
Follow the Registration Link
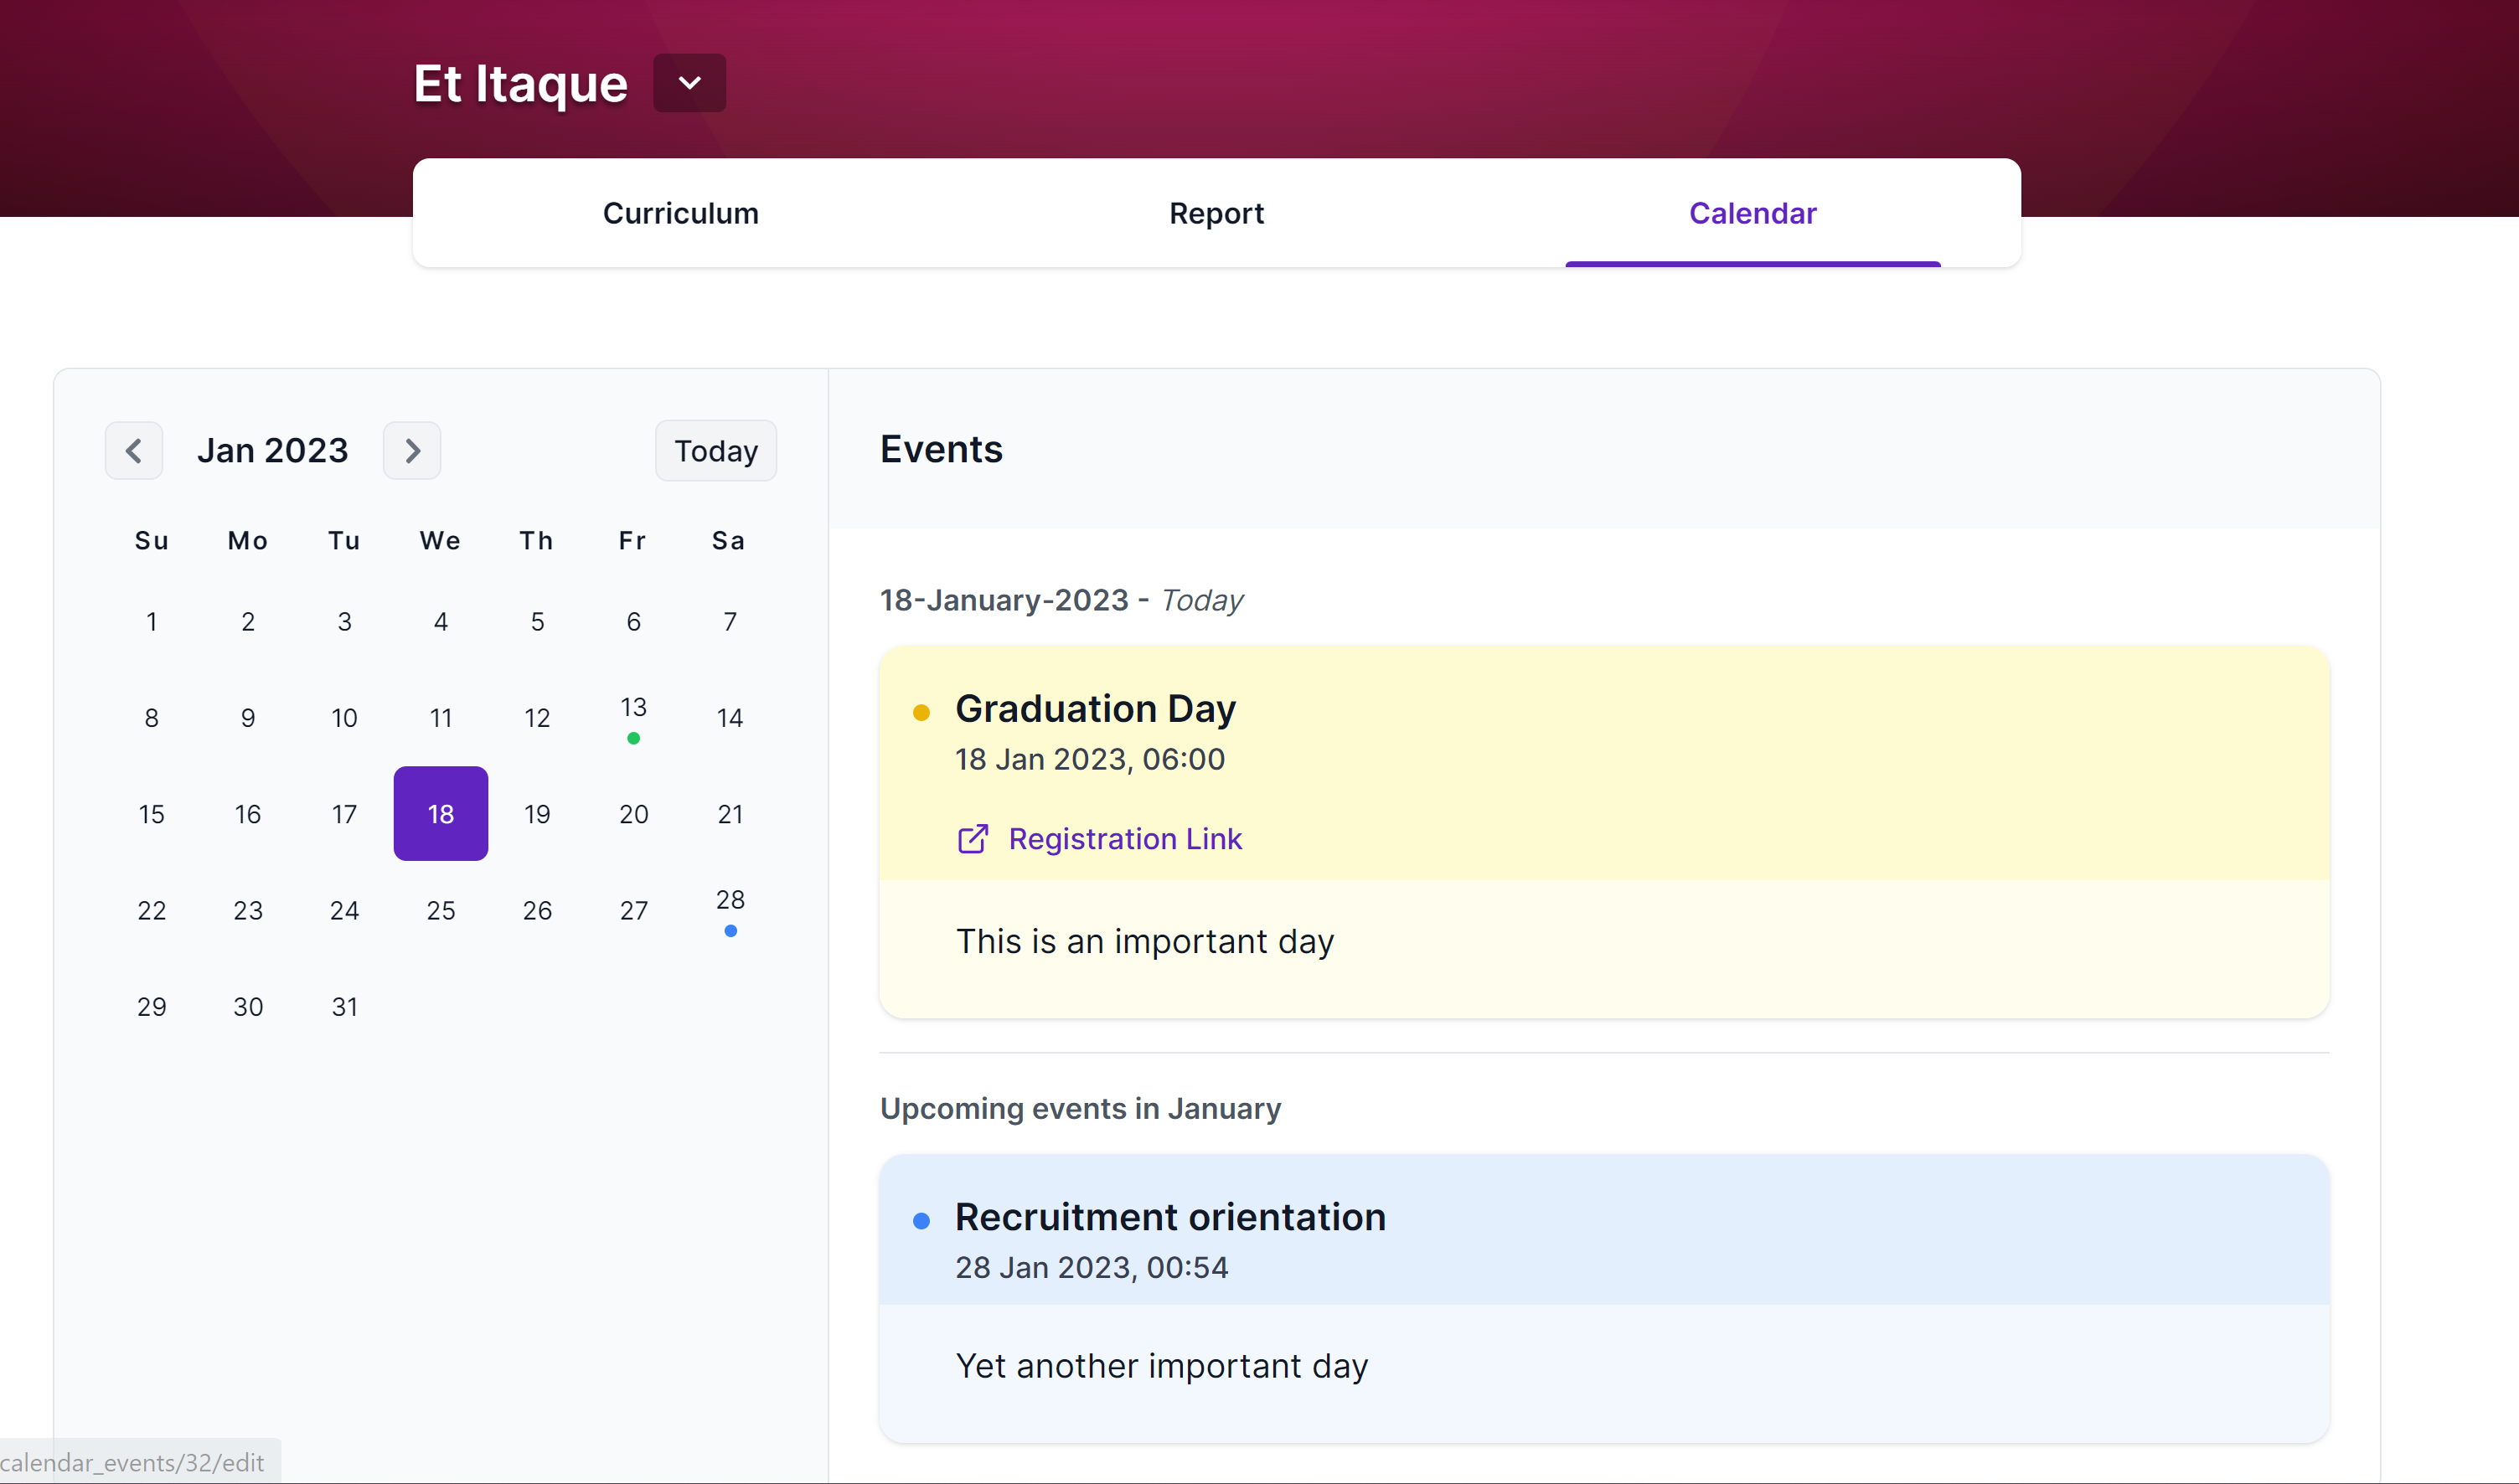coord(1125,839)
